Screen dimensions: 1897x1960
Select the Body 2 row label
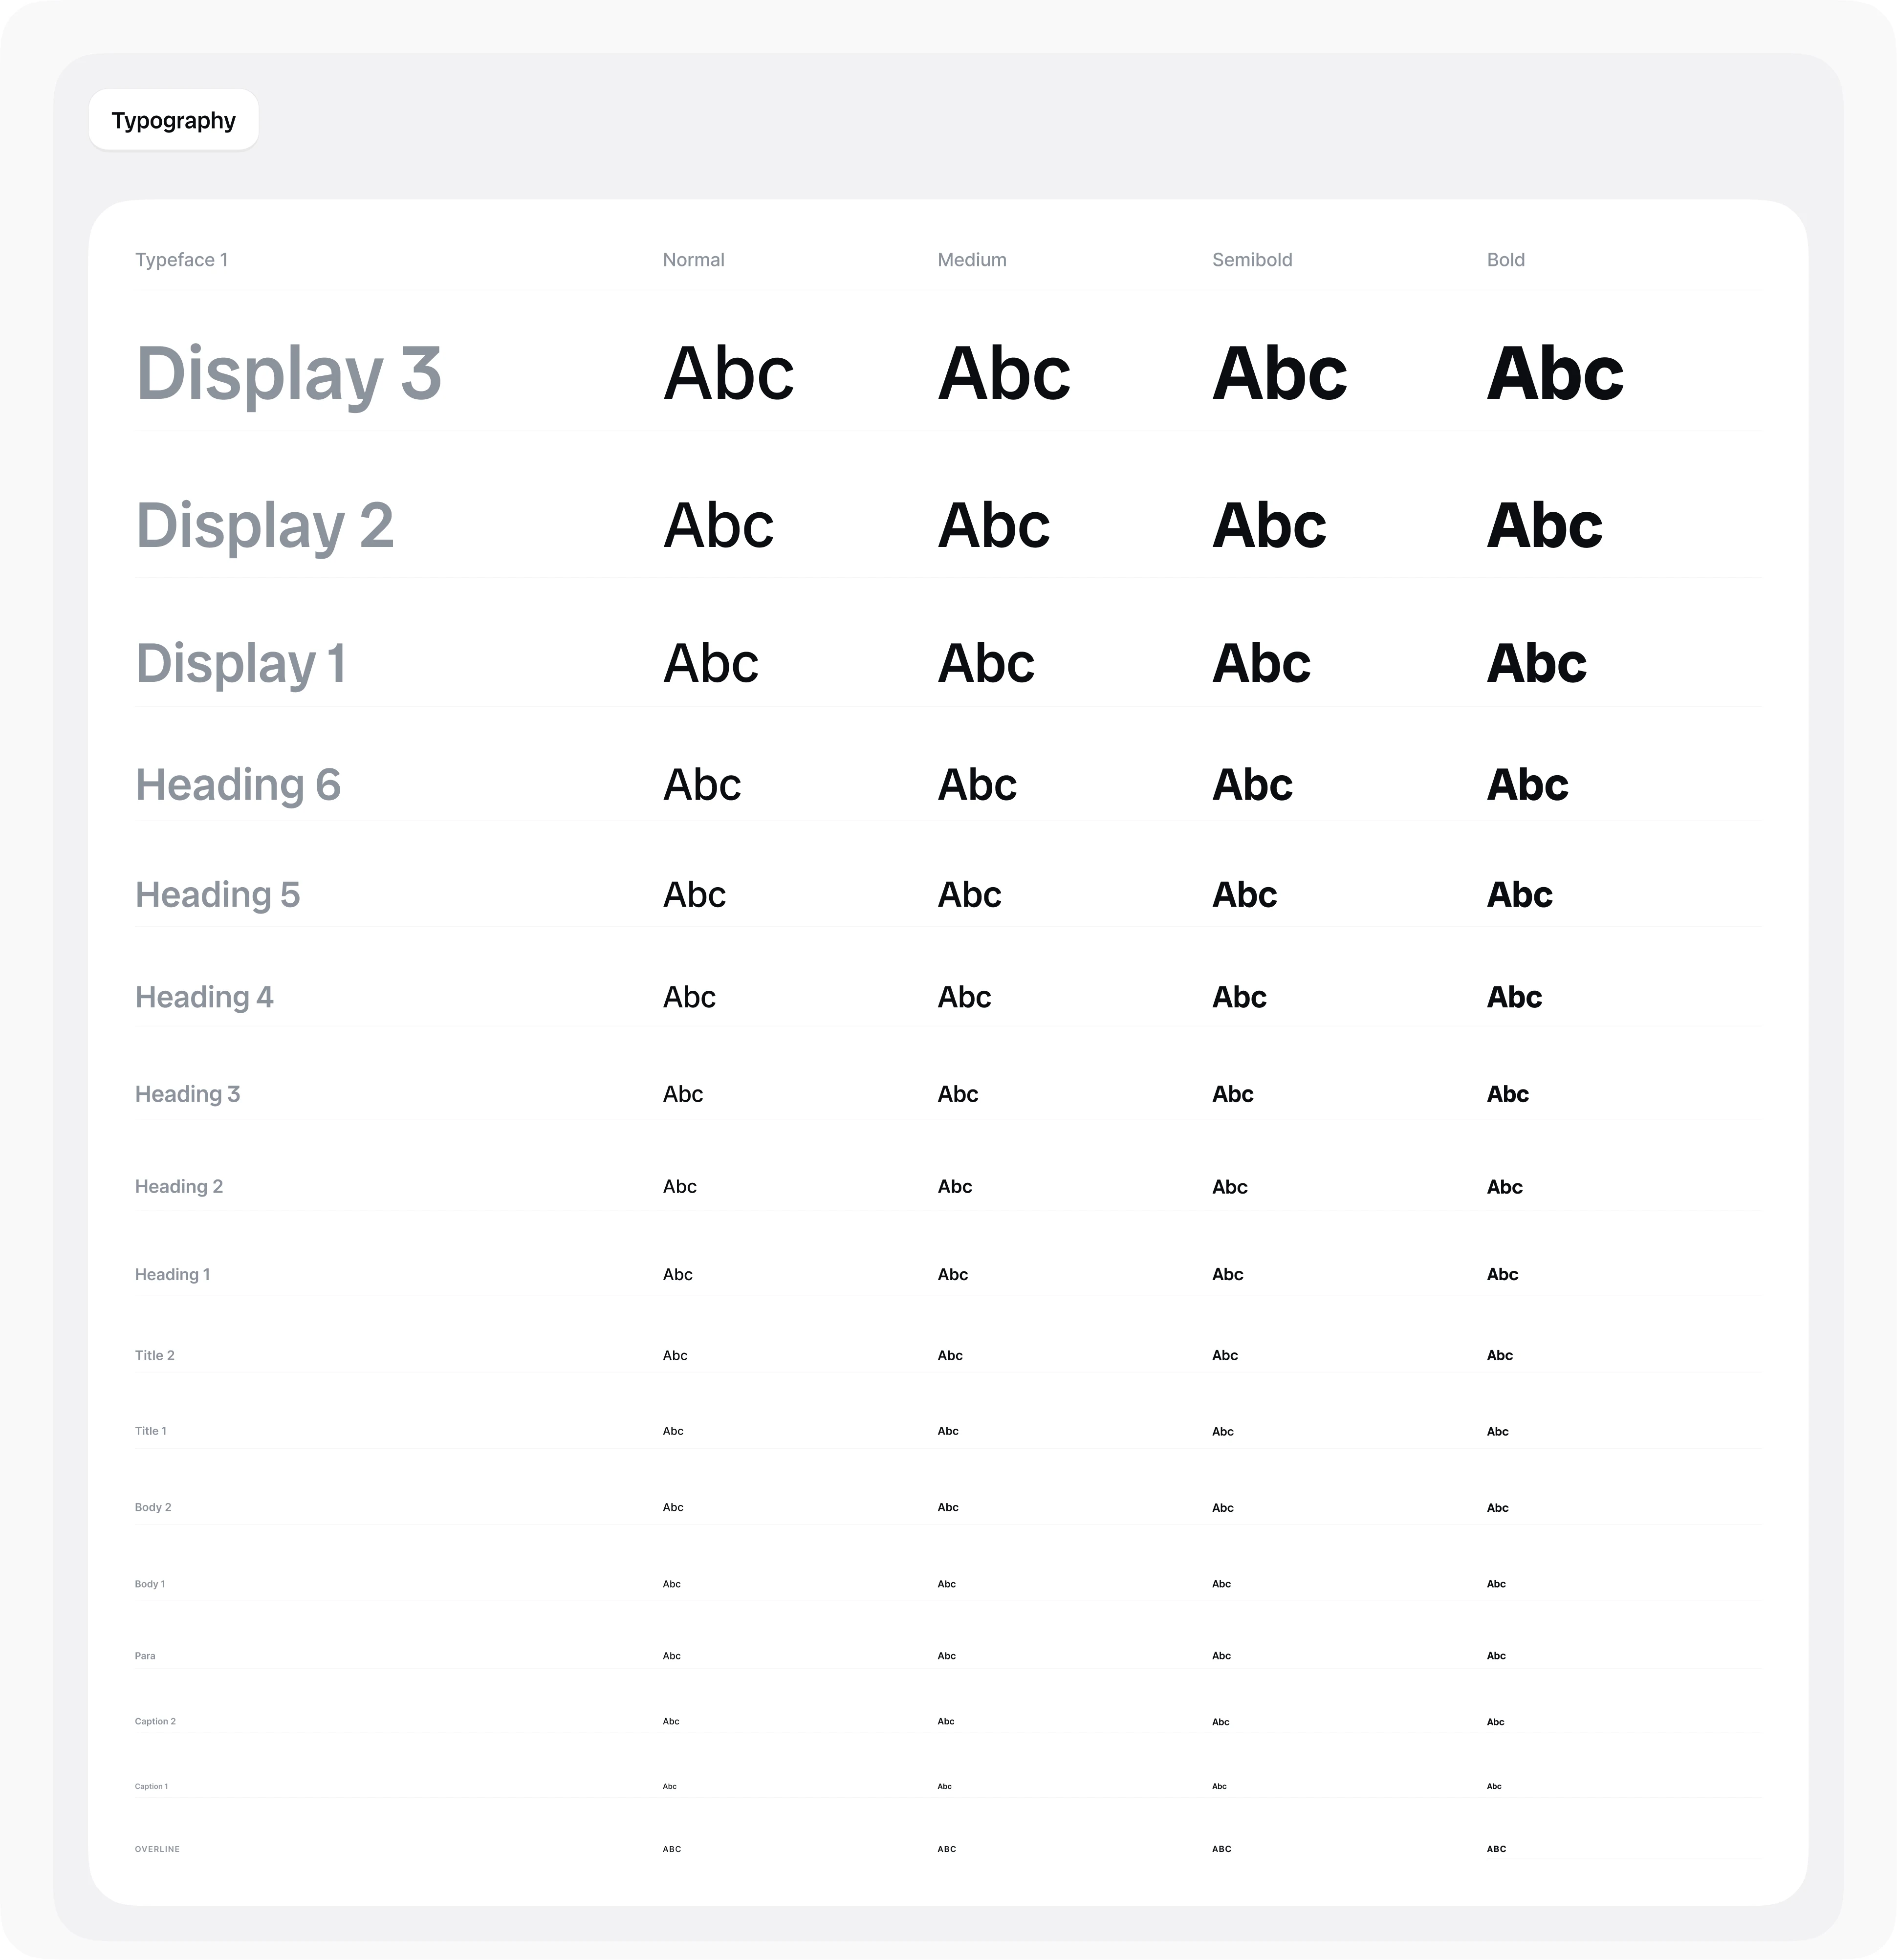(x=153, y=1507)
